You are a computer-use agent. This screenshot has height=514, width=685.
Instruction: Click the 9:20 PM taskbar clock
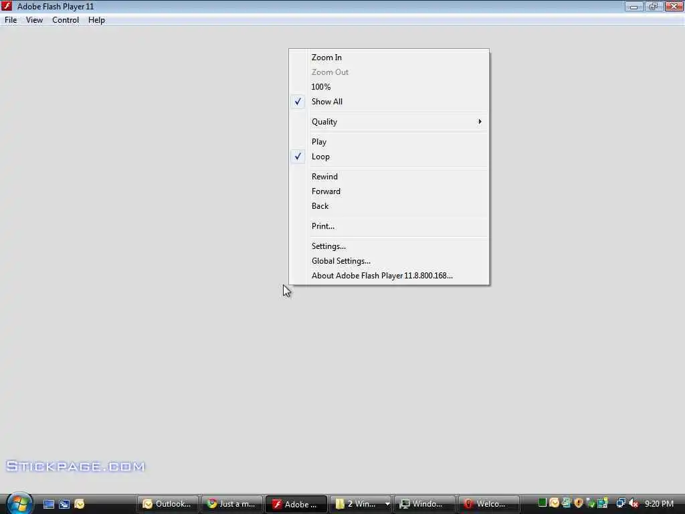click(659, 503)
